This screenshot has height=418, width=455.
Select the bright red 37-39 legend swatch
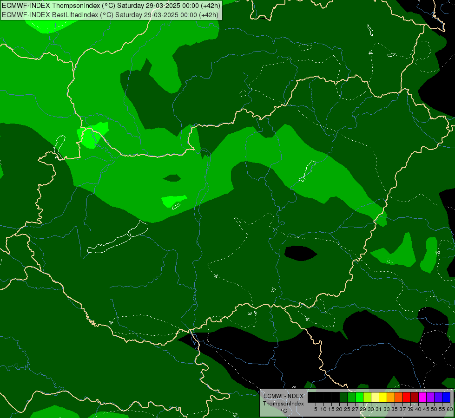click(x=407, y=397)
